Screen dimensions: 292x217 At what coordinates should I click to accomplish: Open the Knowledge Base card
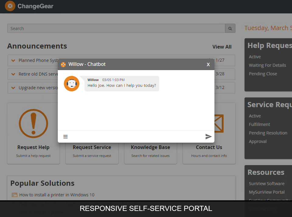coord(150,147)
